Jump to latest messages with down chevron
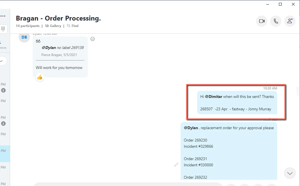 click(290, 173)
